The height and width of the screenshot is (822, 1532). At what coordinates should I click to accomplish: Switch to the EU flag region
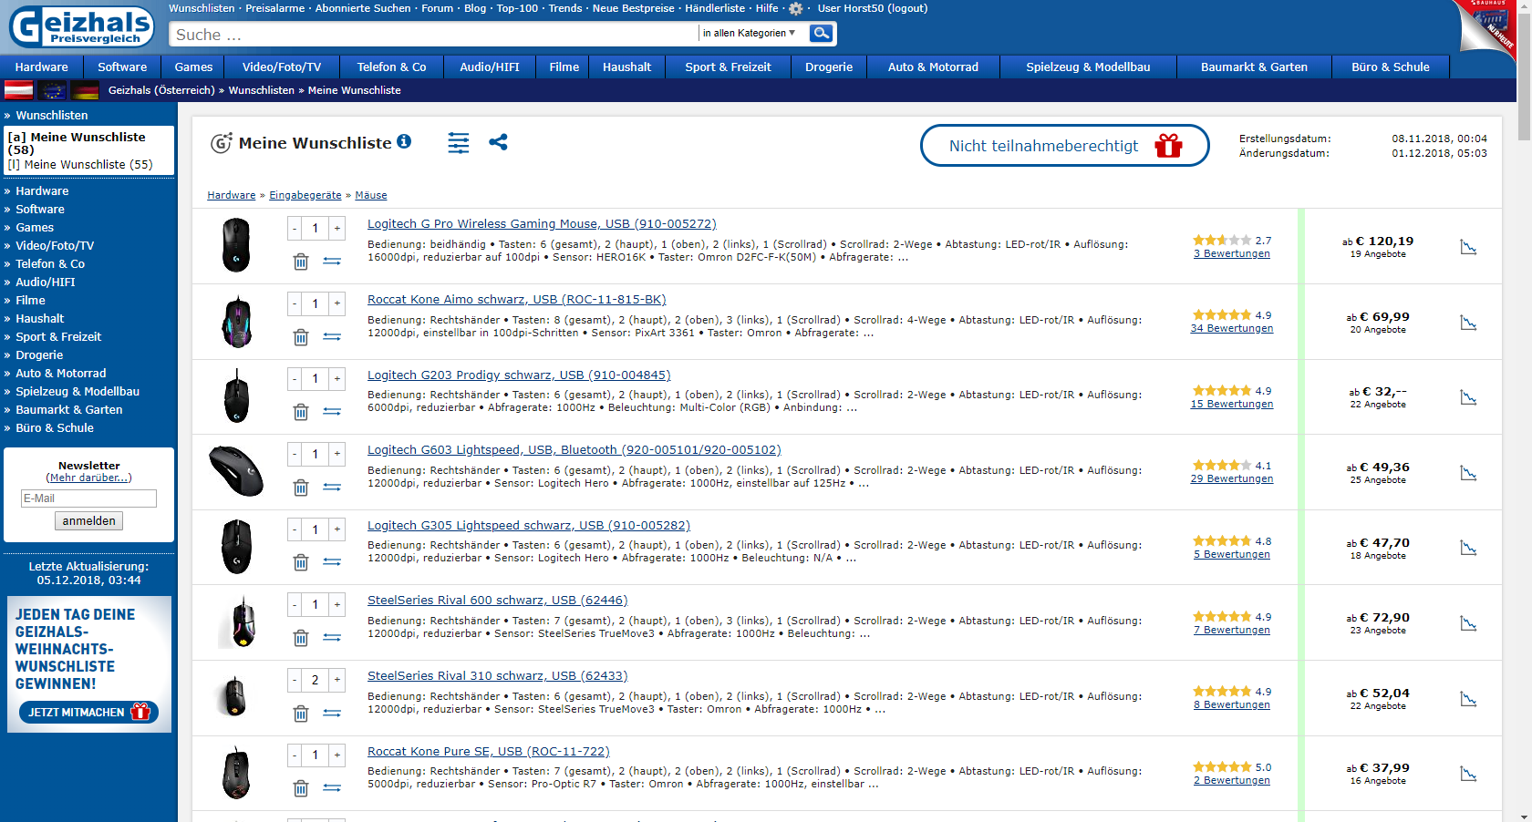click(52, 90)
